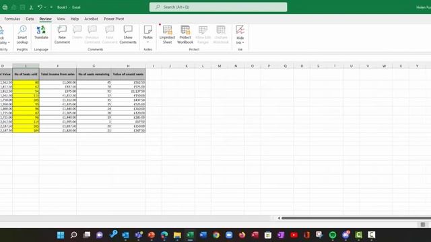Click Unshare Workbook
431x242 pixels.
tap(221, 34)
